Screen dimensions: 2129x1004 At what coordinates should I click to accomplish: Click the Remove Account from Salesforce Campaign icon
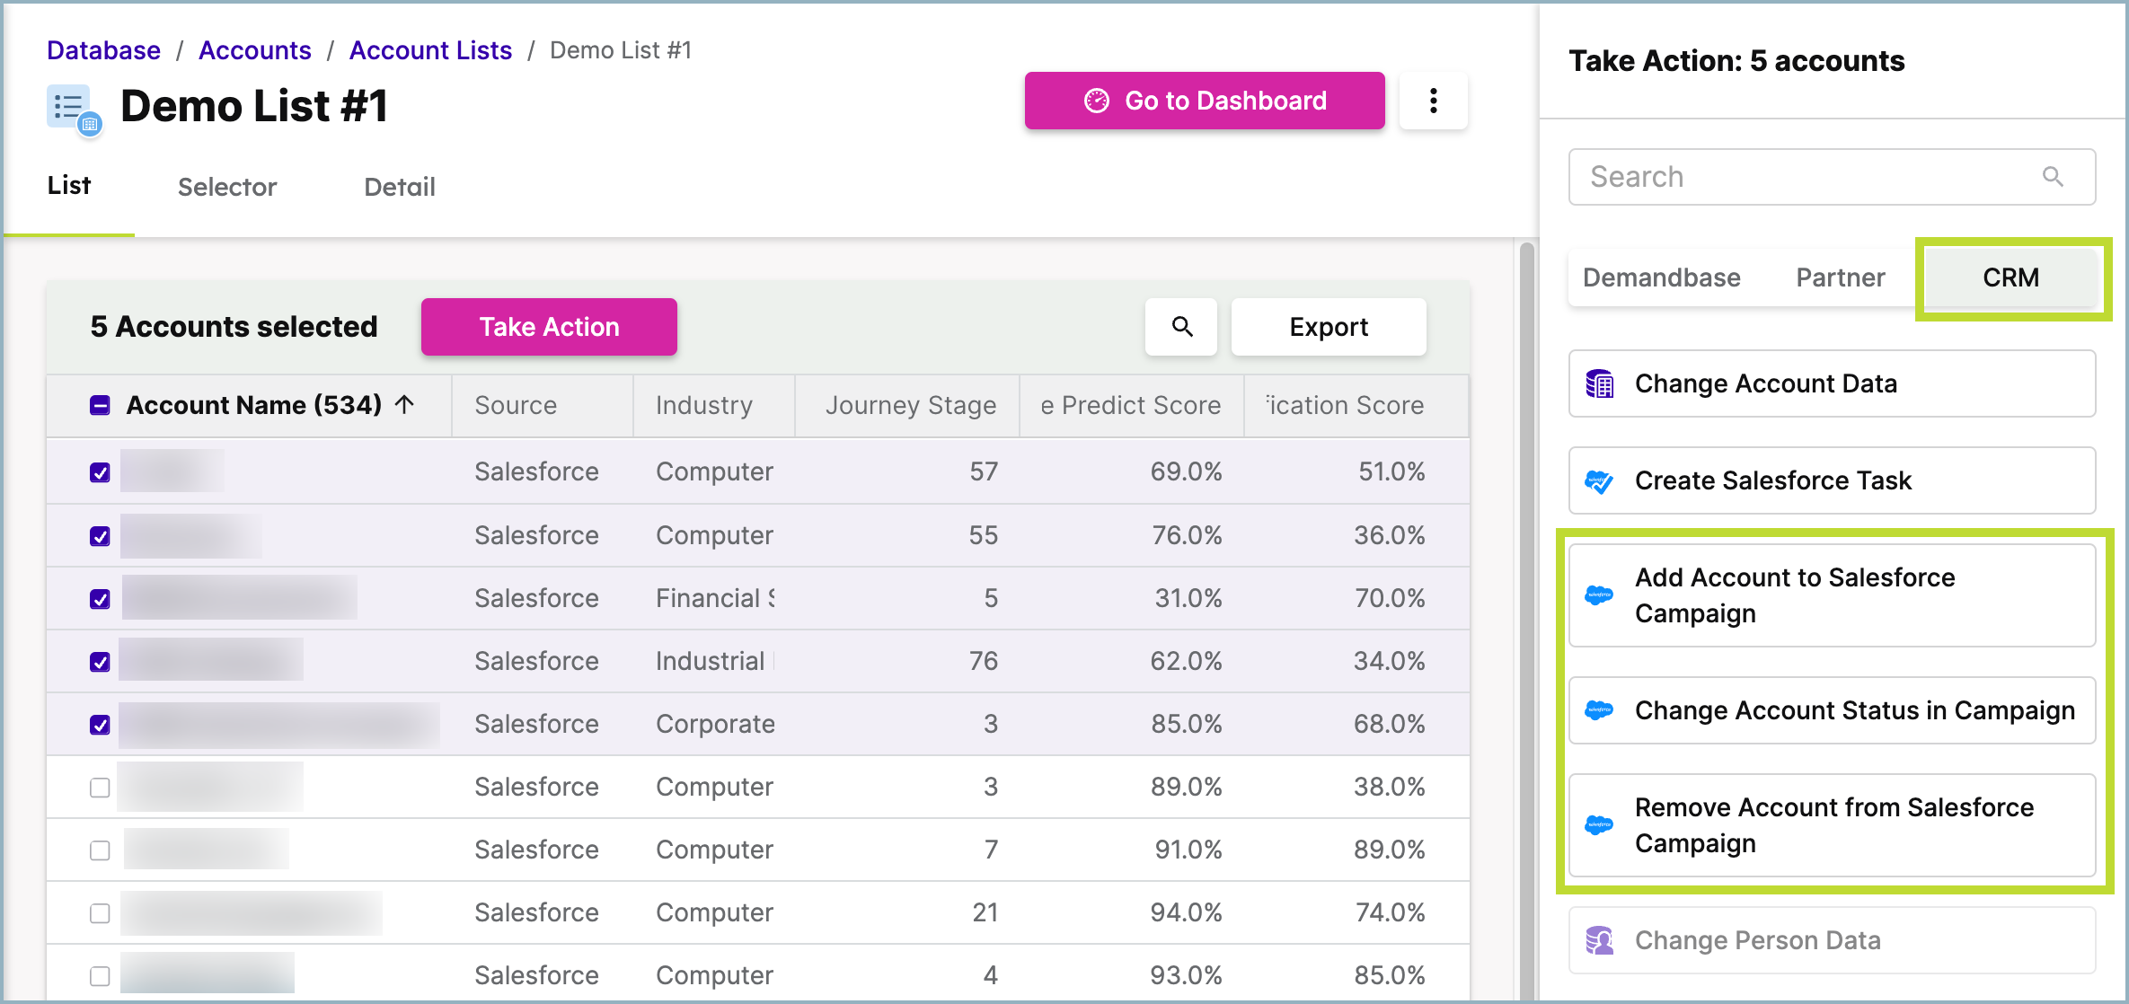(1599, 824)
